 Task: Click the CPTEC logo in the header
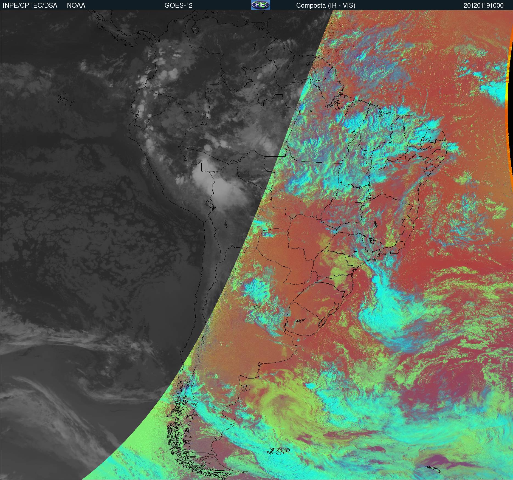260,5
